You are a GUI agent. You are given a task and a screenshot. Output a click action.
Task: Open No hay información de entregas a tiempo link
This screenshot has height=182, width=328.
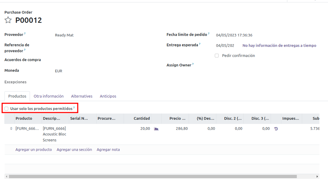point(279,45)
